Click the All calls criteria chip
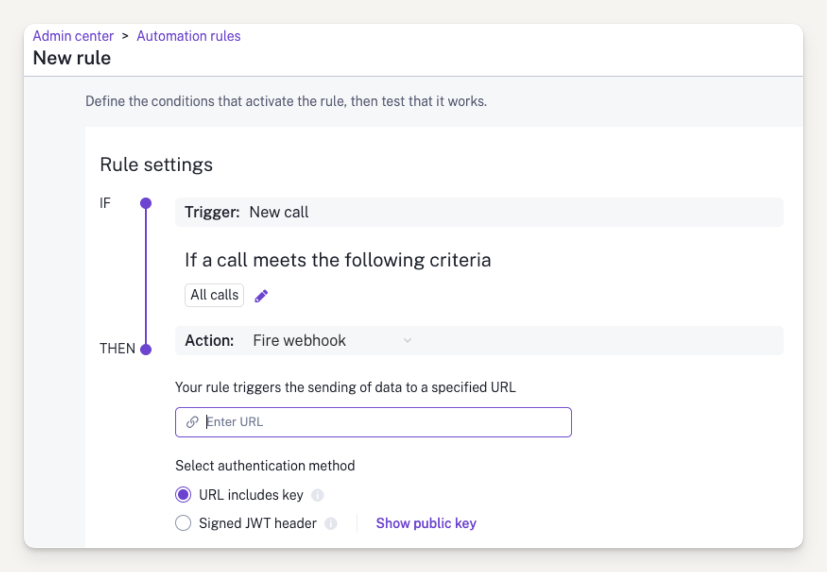Screen dimensions: 827x572 pyautogui.click(x=214, y=295)
